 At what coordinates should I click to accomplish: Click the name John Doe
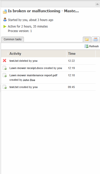coord(29,80)
